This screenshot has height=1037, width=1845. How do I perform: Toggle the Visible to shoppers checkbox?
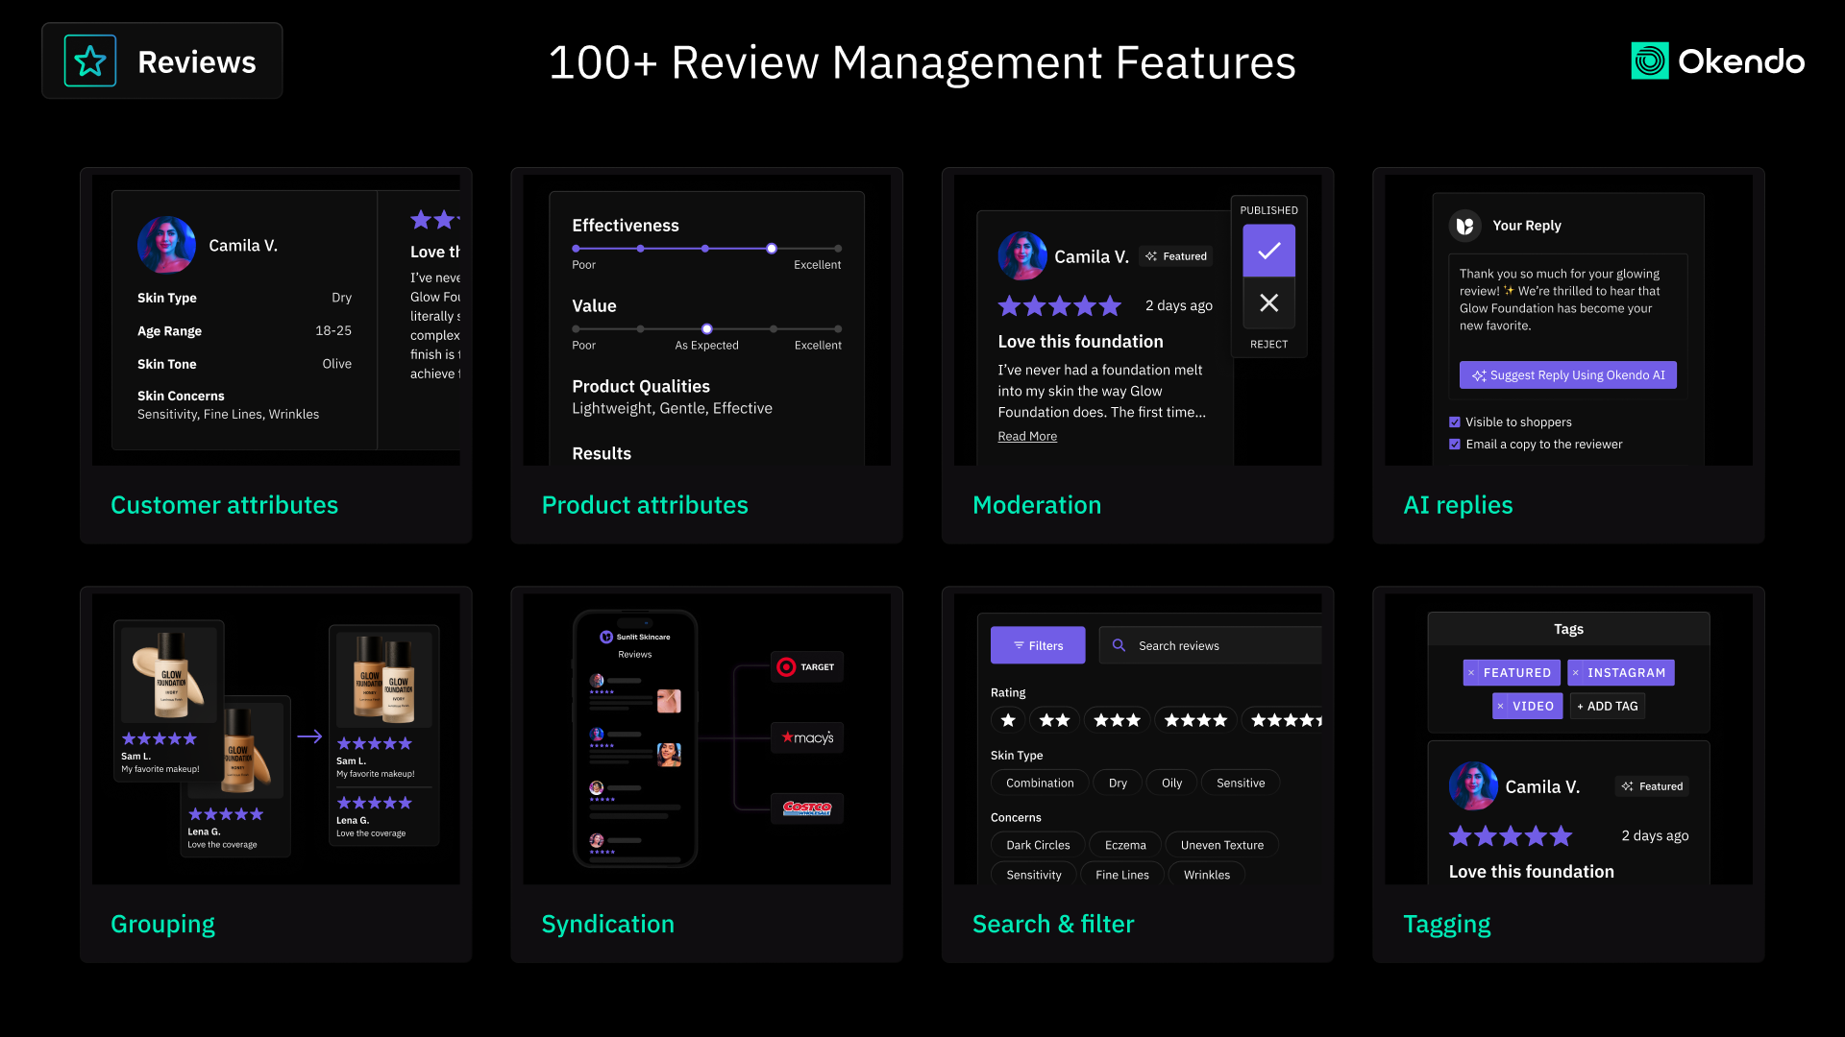point(1455,422)
